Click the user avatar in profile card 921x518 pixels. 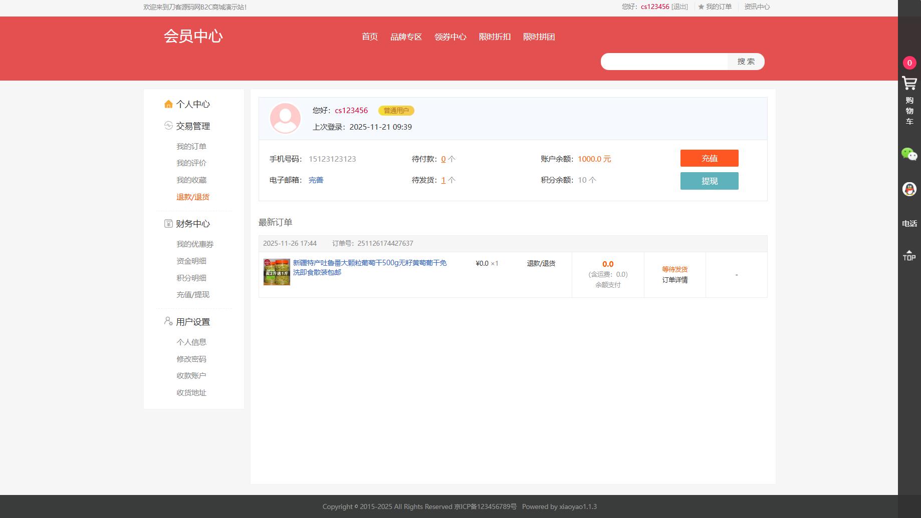click(x=285, y=118)
